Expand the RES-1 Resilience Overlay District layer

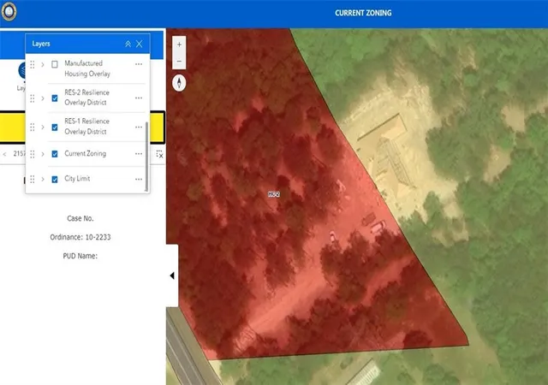tap(43, 127)
